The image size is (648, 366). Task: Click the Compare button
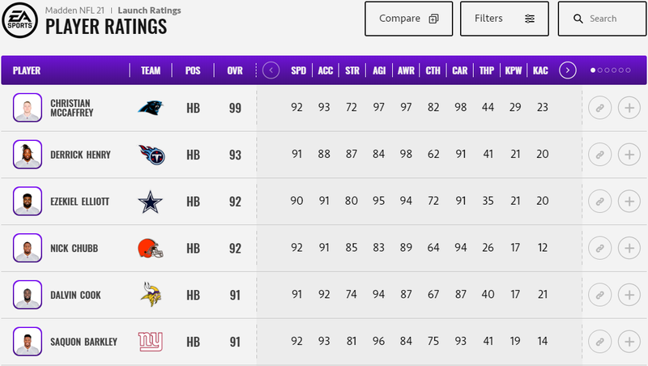(408, 19)
